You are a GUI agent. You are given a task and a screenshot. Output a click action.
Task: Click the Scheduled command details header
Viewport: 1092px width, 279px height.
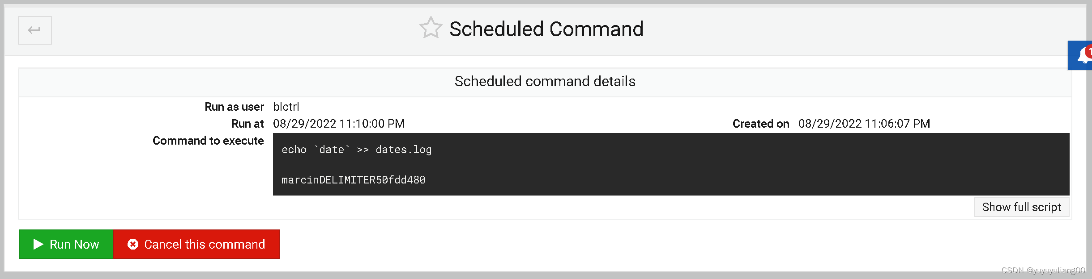pos(544,81)
